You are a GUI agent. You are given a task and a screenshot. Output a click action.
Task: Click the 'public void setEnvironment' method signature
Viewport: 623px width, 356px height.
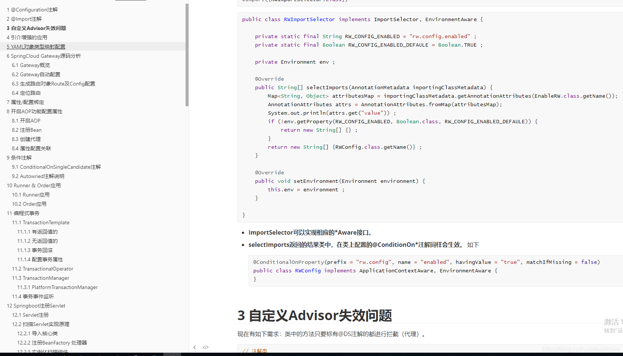340,181
